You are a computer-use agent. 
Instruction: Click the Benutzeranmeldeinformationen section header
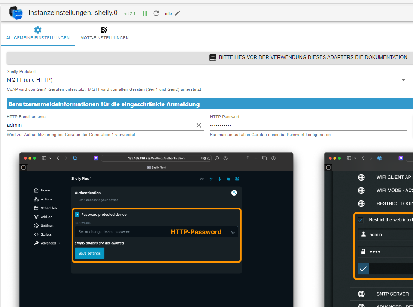tap(210, 104)
